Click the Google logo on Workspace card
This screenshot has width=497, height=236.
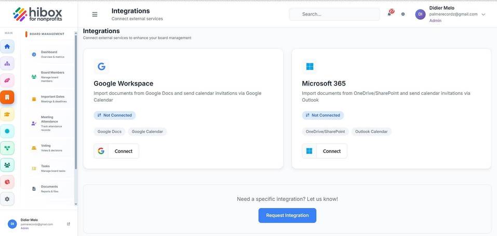click(101, 66)
